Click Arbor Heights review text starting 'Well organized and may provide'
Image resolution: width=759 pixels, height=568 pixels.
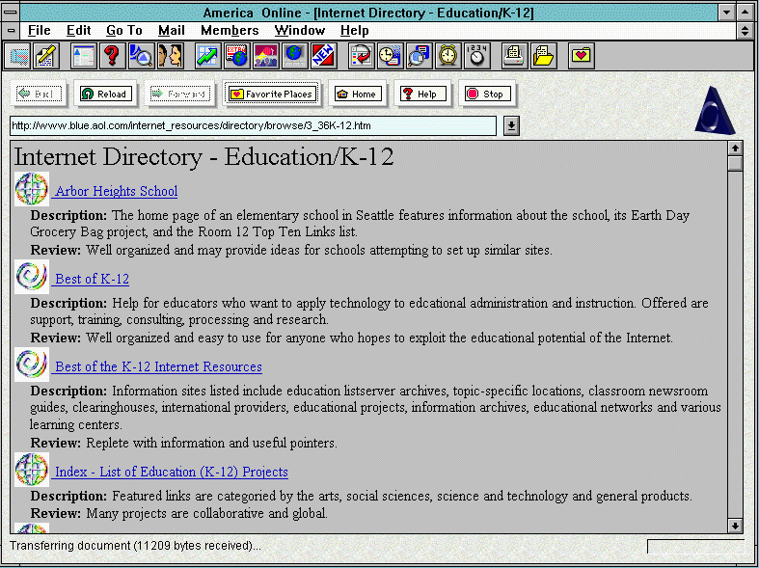tap(319, 250)
